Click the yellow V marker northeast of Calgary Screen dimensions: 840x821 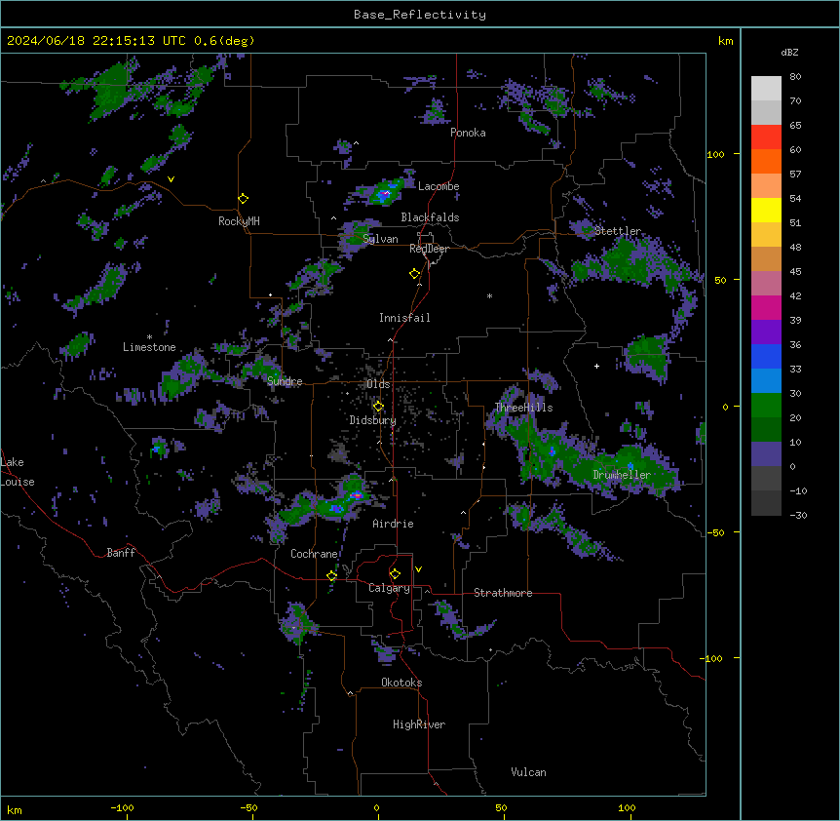tap(418, 569)
